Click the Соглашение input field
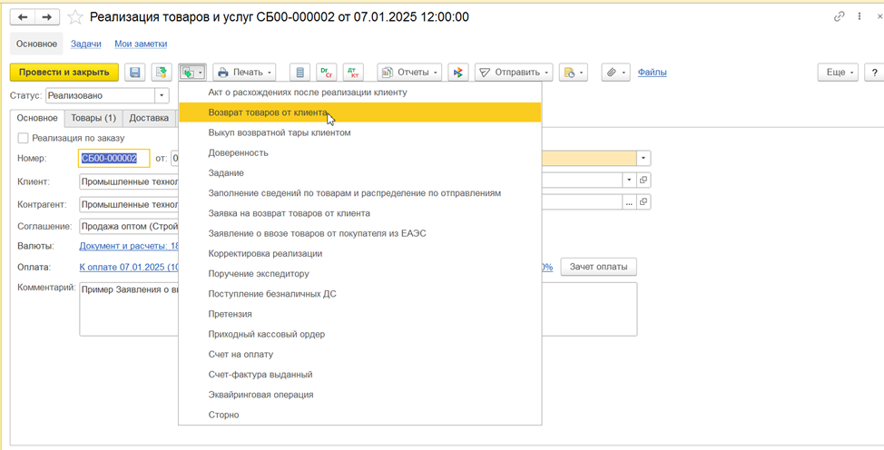This screenshot has height=450, width=884. [x=129, y=226]
